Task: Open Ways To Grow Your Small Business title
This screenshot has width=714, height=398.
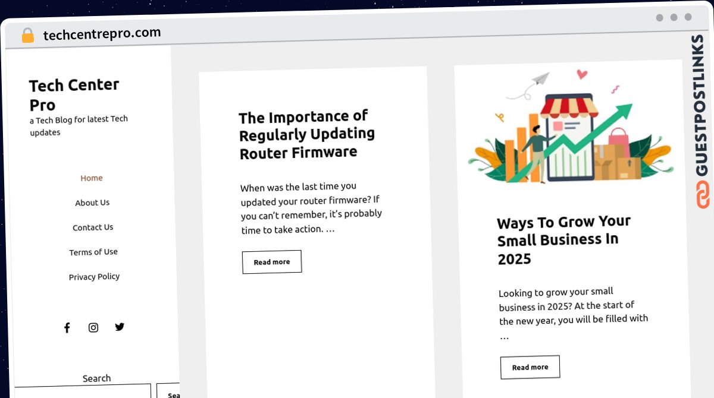Action: (564, 240)
